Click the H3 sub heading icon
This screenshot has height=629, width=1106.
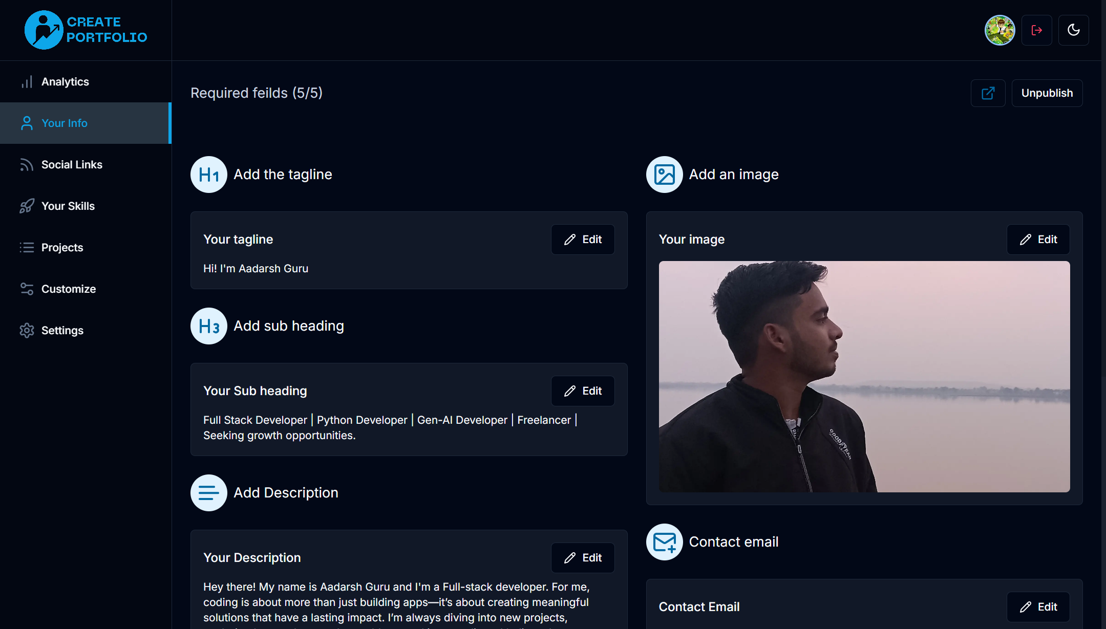point(209,326)
